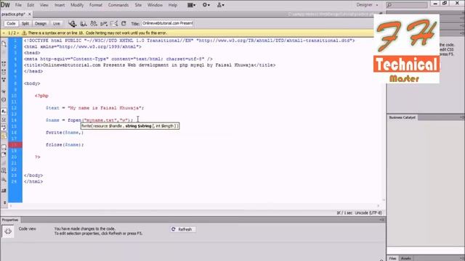465x261 pixels.
Task: Click the Select Parent Tag coding icon
Action: (4, 92)
